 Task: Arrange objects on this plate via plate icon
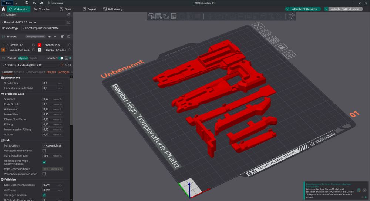273,40
